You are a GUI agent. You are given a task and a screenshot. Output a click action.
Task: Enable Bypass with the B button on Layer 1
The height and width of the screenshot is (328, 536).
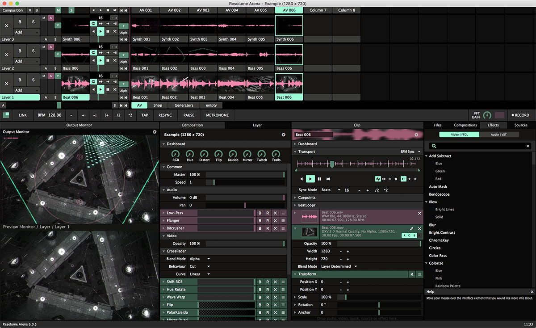[19, 80]
